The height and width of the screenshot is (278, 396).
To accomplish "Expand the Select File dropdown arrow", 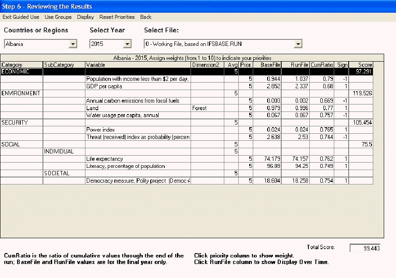I will click(x=298, y=44).
